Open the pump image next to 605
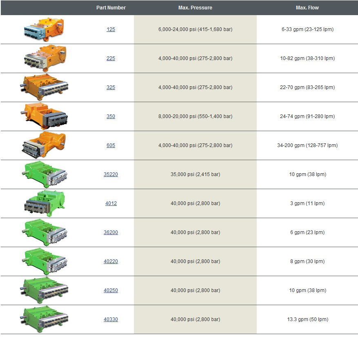Screen dimensions: 358x337 (x=44, y=145)
